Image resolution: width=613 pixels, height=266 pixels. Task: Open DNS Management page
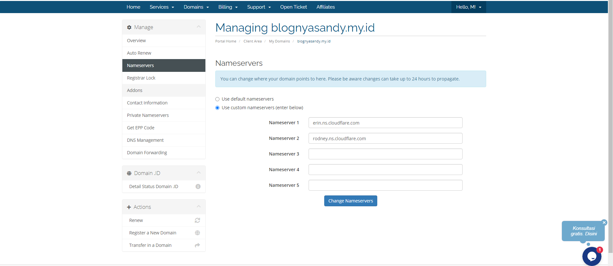pyautogui.click(x=164, y=140)
